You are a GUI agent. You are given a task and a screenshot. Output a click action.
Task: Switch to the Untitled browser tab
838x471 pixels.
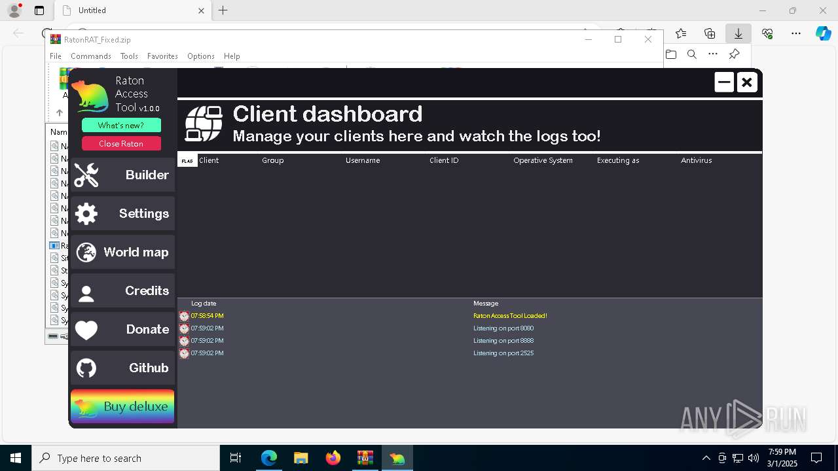[131, 10]
